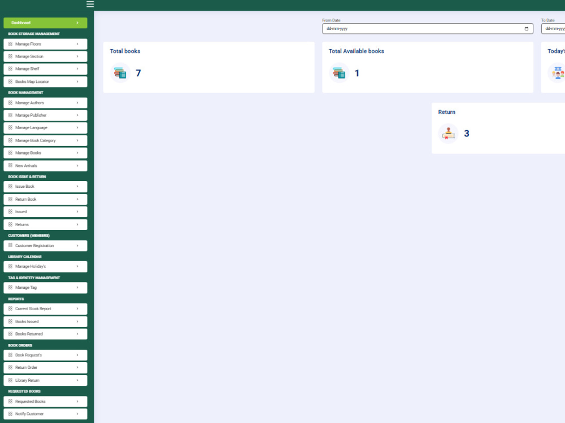
Task: Expand the Notify Customer chevron
Action: tap(77, 414)
